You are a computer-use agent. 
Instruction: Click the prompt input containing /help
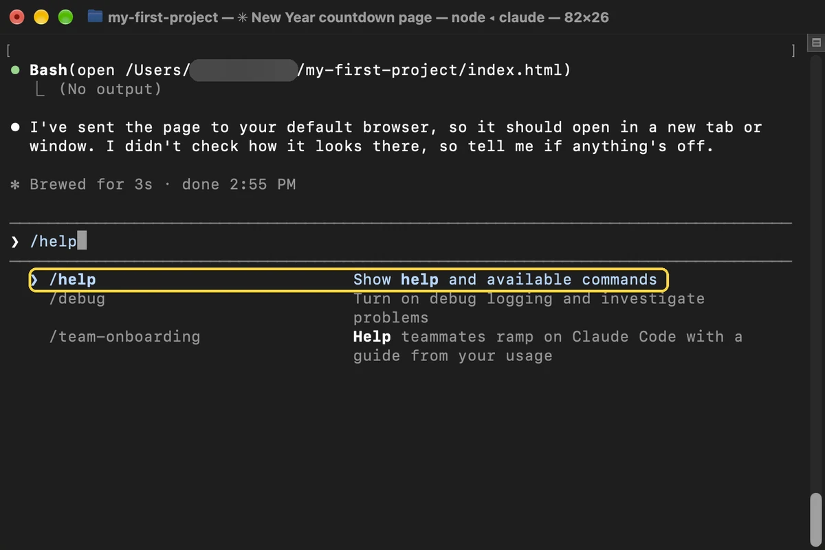(x=401, y=242)
